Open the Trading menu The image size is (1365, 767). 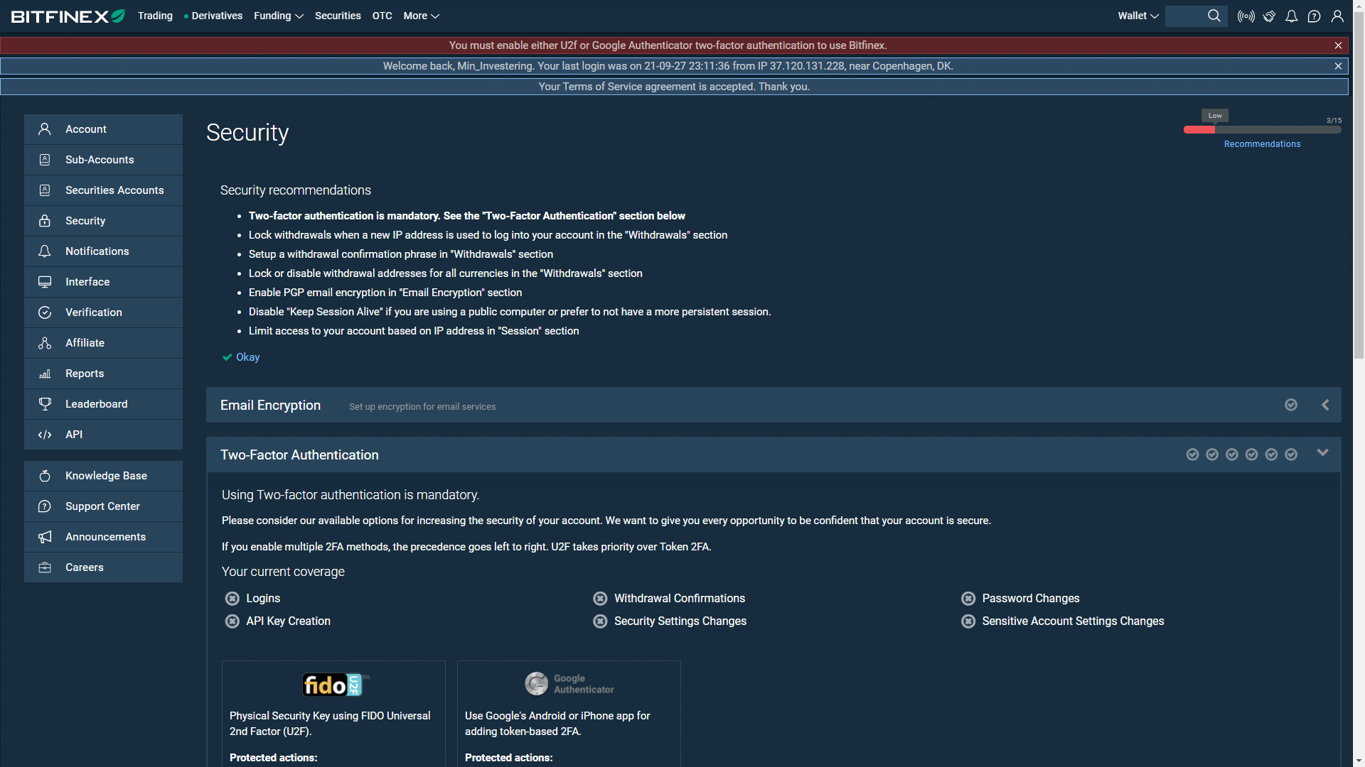tap(155, 16)
